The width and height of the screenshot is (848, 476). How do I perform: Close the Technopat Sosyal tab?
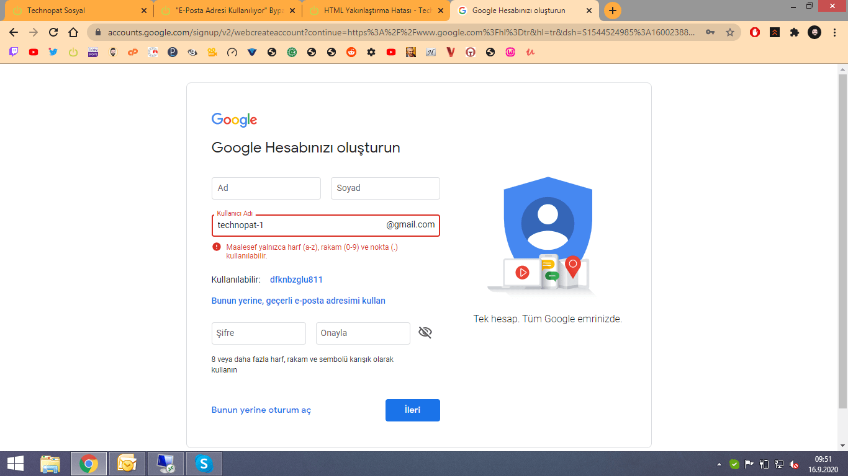point(144,11)
